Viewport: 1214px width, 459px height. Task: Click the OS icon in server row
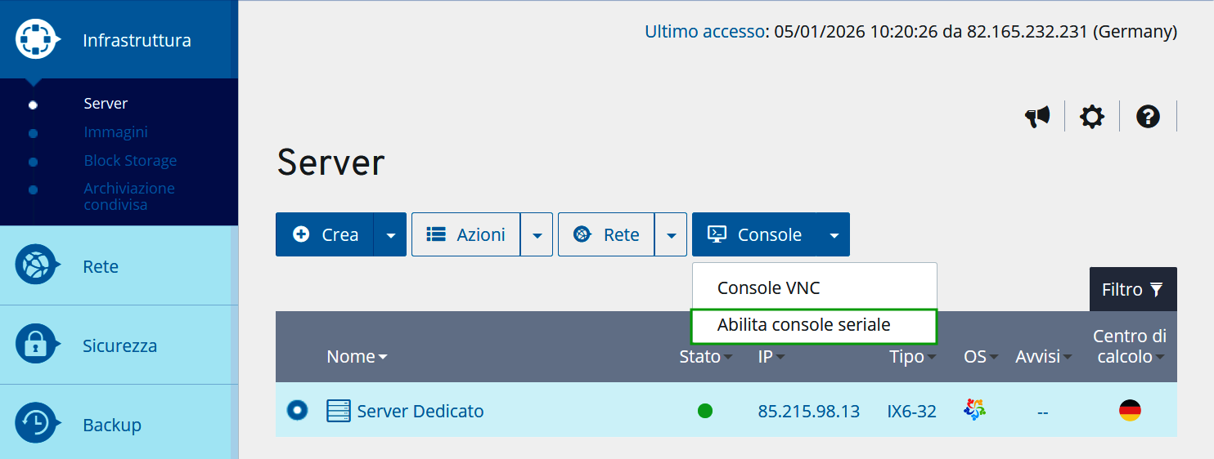pyautogui.click(x=975, y=410)
